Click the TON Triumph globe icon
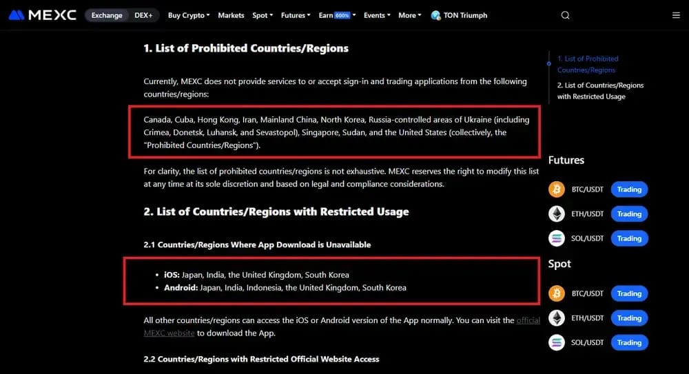 tap(435, 15)
